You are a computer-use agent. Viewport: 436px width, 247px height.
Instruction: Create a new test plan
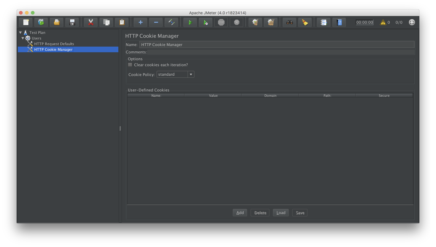pyautogui.click(x=26, y=22)
